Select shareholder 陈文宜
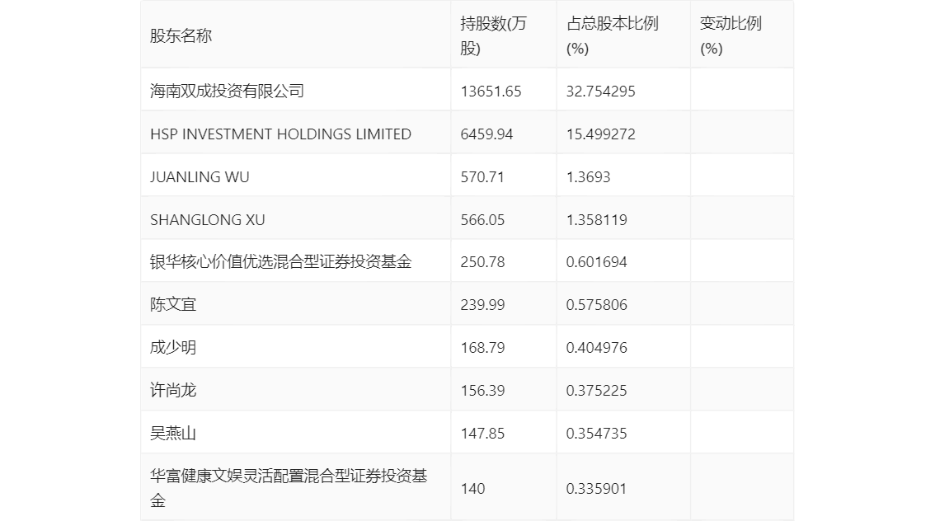This screenshot has width=935, height=521. 173,305
